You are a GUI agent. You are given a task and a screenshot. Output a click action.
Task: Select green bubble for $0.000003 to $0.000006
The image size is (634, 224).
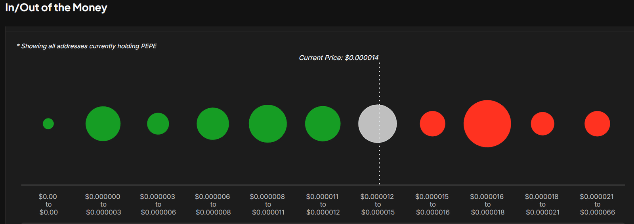click(158, 124)
